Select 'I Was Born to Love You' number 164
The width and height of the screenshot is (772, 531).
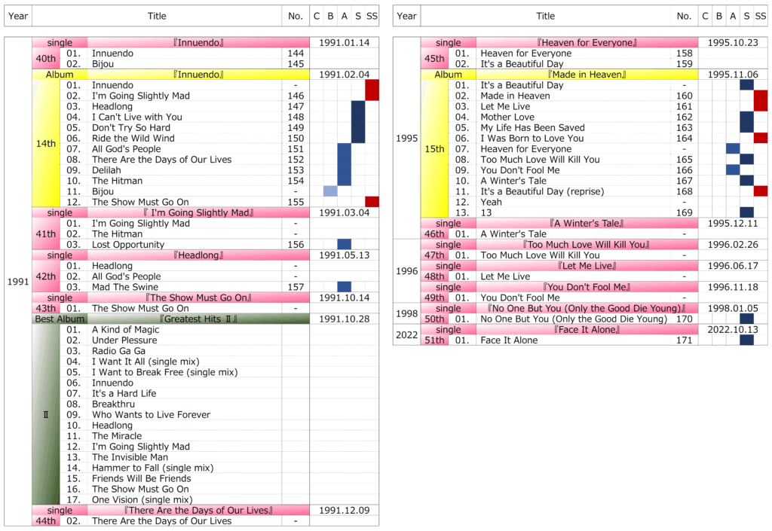[685, 138]
